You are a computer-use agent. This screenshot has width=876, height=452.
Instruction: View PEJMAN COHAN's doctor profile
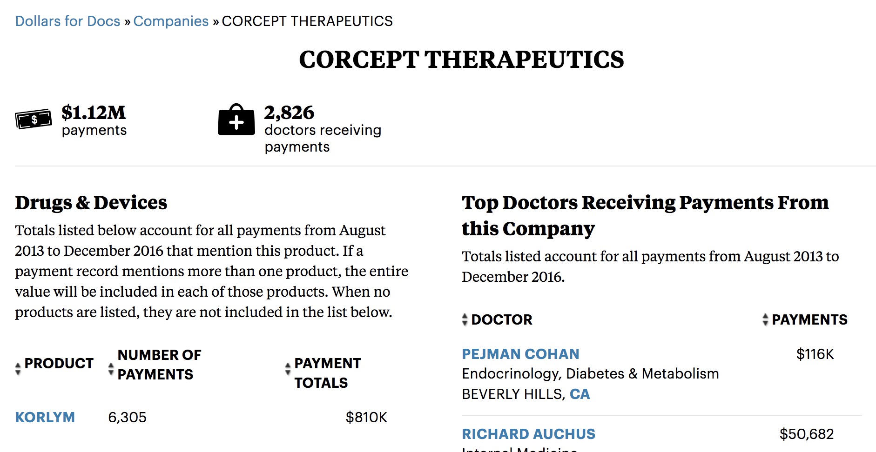[x=520, y=354]
